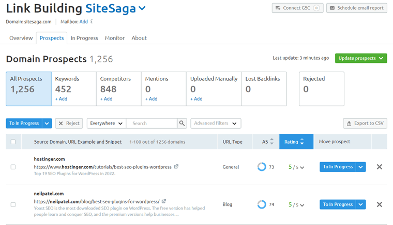
Task: Select the Mentions prospects card
Action: tap(164, 89)
